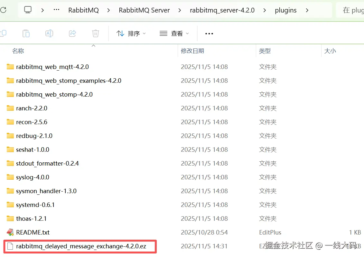Open the collapsed path ellipsis
This screenshot has height=257, width=364.
(x=56, y=10)
